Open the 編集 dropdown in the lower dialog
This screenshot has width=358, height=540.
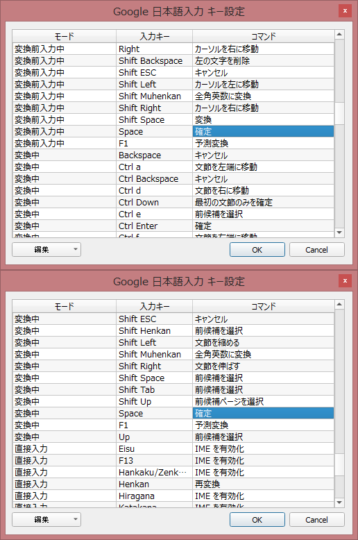(x=46, y=520)
